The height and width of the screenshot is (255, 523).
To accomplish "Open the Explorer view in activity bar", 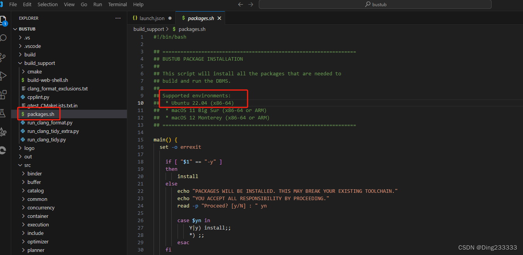I will 3,20.
